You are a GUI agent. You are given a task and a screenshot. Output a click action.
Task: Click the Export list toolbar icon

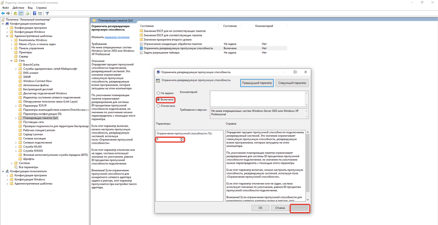(27, 13)
